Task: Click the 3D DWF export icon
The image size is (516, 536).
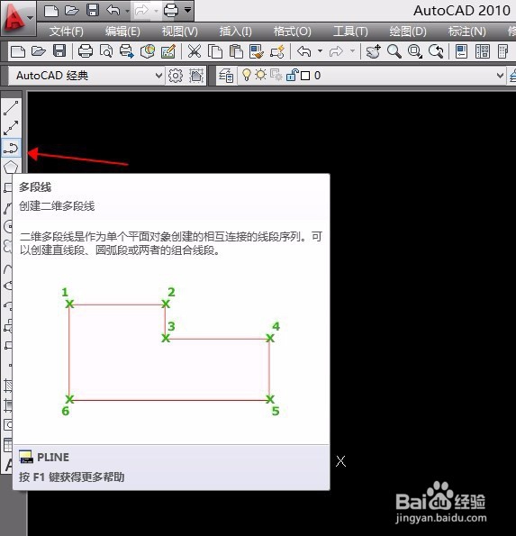Action: (x=148, y=51)
